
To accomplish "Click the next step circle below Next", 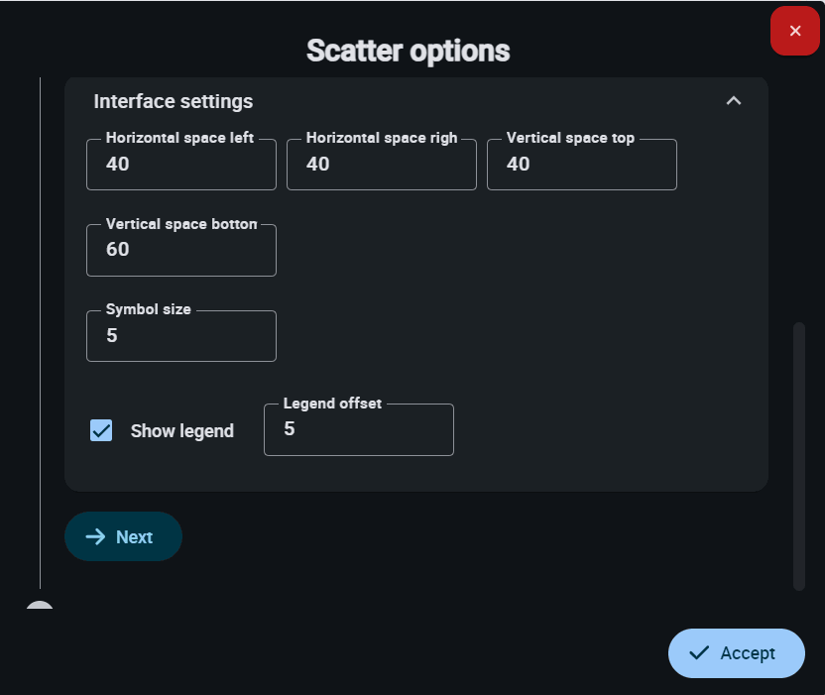I will [40, 609].
